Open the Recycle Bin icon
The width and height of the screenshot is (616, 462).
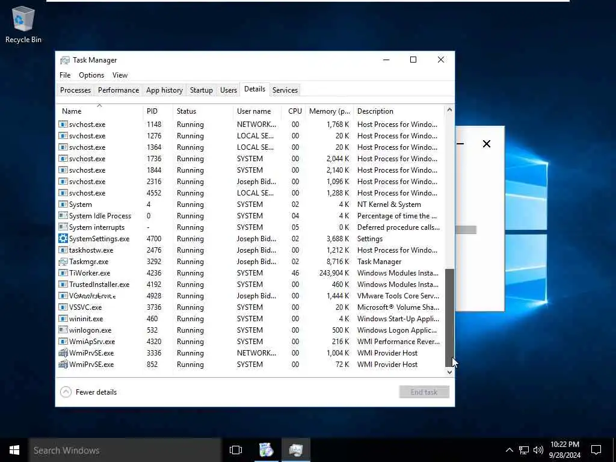(x=23, y=24)
